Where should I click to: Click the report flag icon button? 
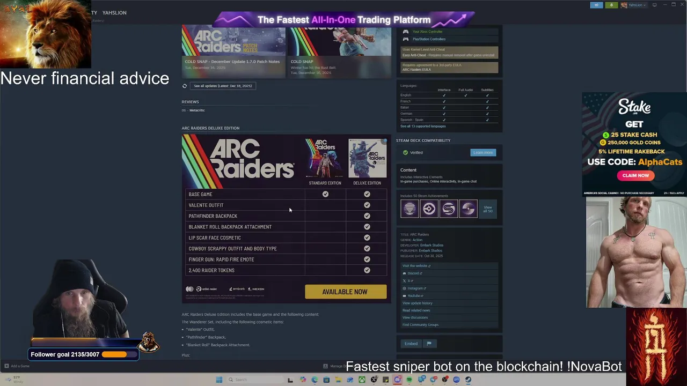pyautogui.click(x=429, y=344)
